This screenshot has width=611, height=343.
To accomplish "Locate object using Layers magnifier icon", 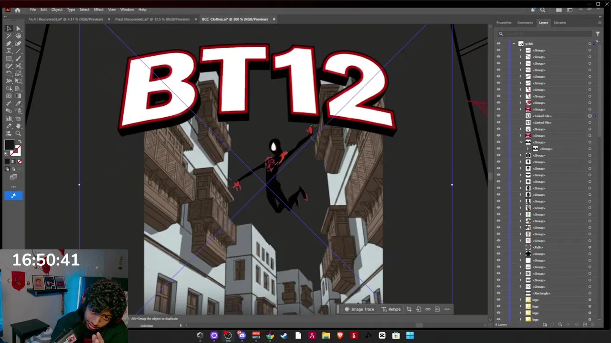I will [560, 325].
